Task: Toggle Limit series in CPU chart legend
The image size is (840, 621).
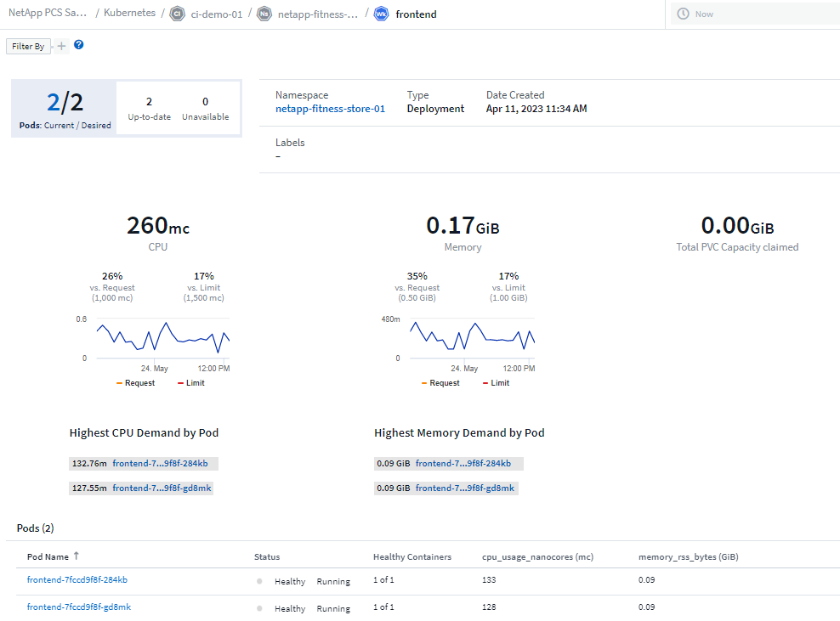Action: coord(190,383)
